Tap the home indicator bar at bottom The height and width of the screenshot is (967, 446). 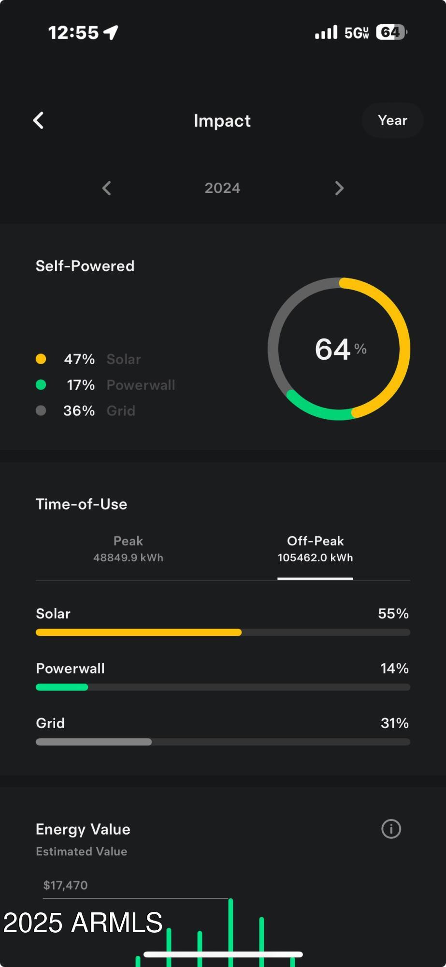(x=223, y=954)
